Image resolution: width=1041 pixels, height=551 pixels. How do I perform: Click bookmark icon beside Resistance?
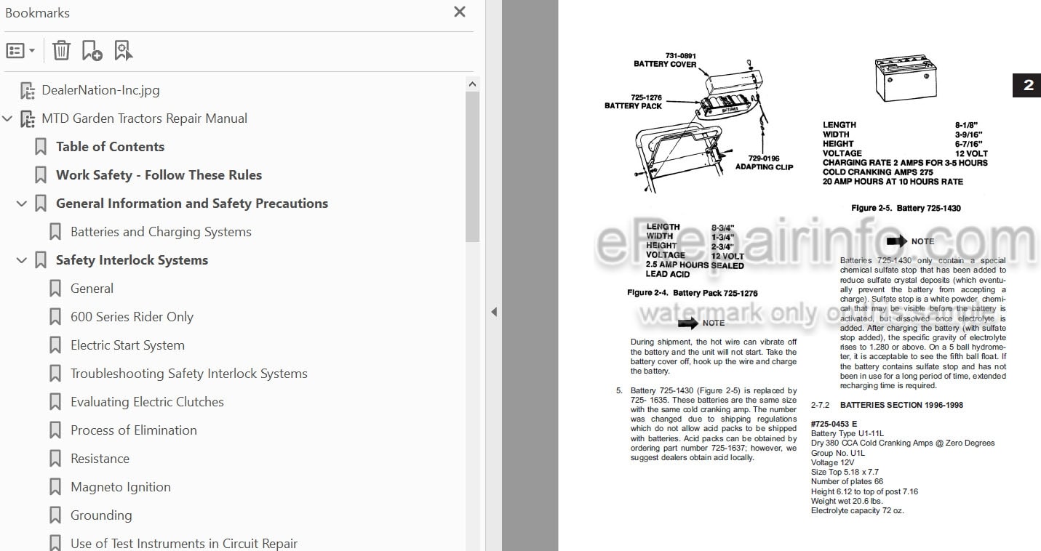coord(55,459)
